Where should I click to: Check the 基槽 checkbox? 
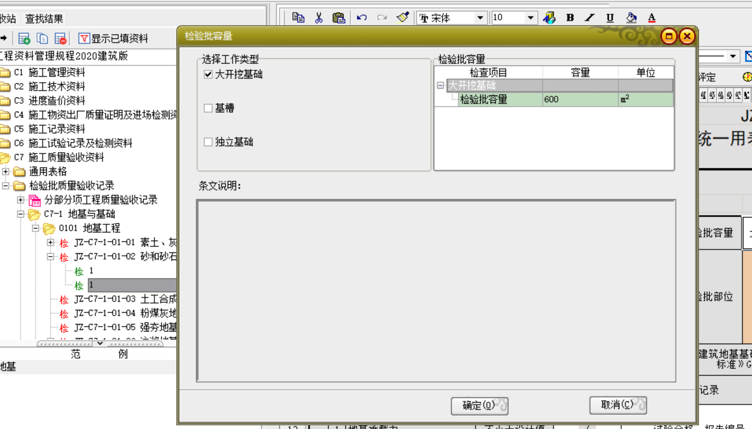(208, 109)
